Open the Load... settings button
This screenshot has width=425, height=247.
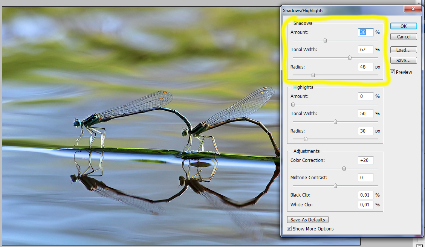pos(404,50)
